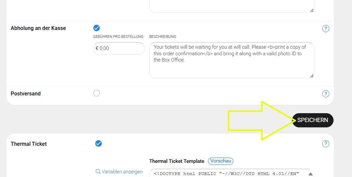Open help icon in Postversand row

point(326,94)
